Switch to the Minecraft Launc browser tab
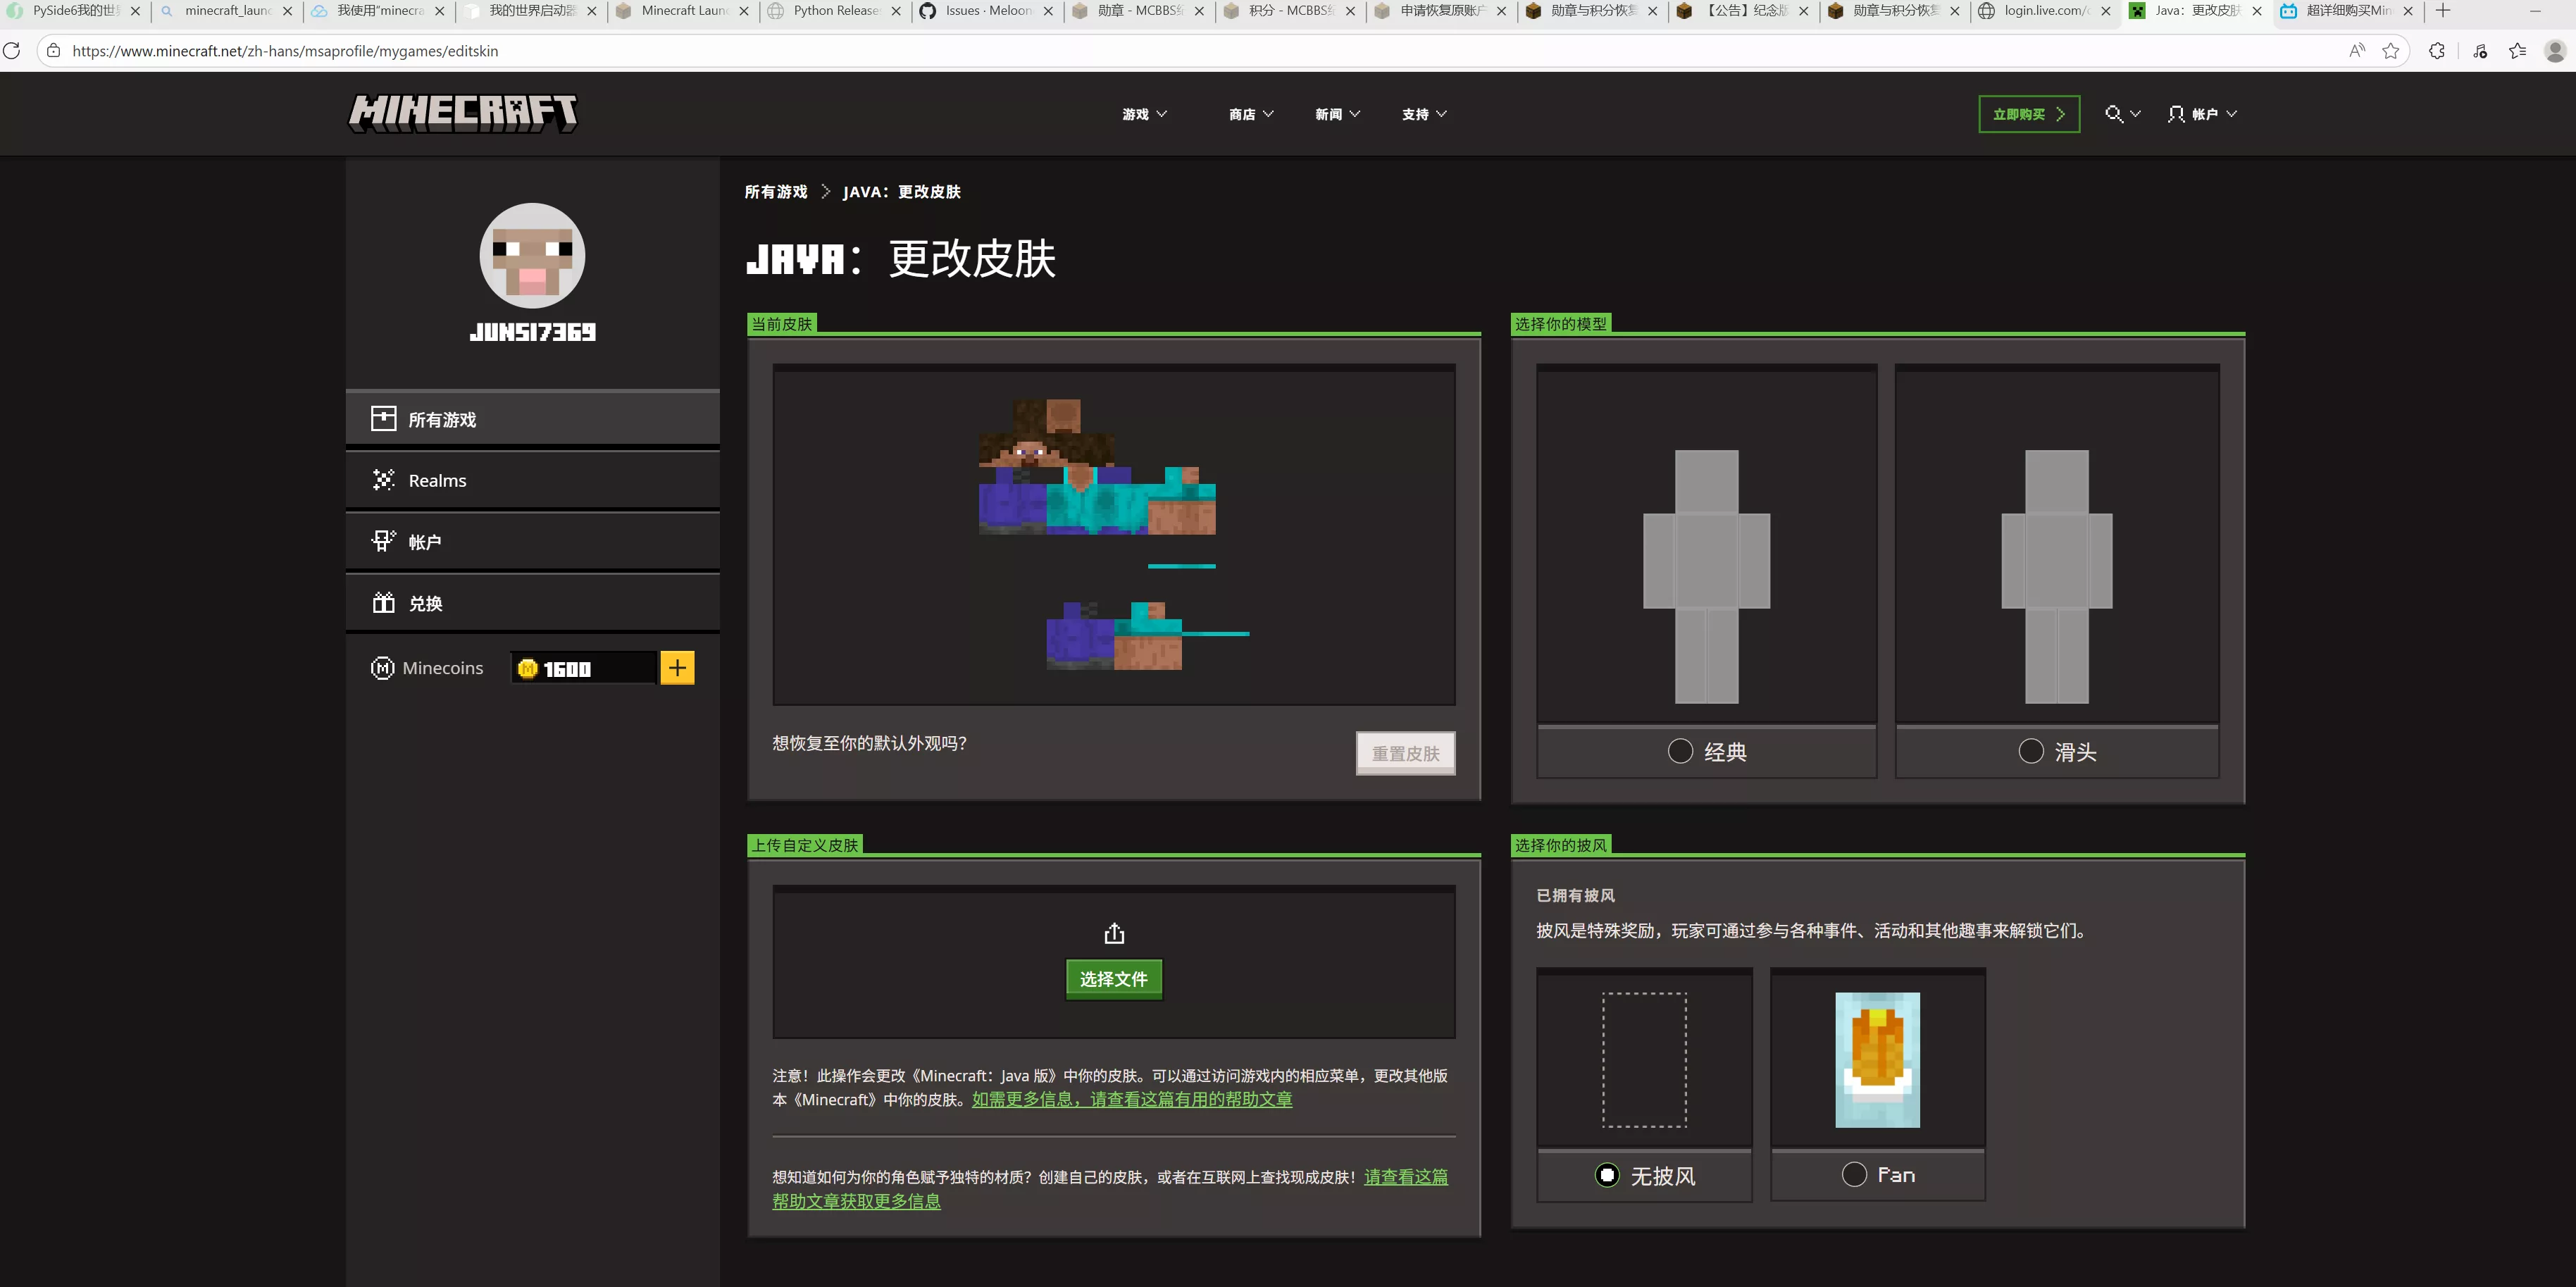Screen dimensions: 2576x1287 click(x=682, y=11)
